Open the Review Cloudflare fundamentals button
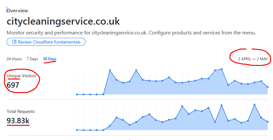 [46, 42]
